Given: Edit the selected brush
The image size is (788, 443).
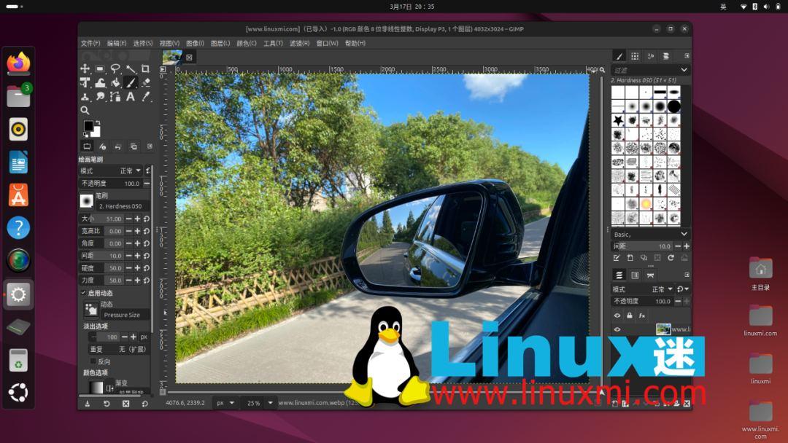Looking at the screenshot, I should (x=617, y=258).
